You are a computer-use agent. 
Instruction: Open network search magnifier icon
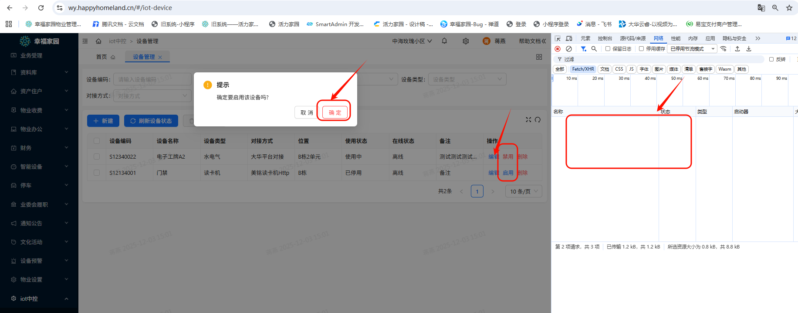[594, 49]
